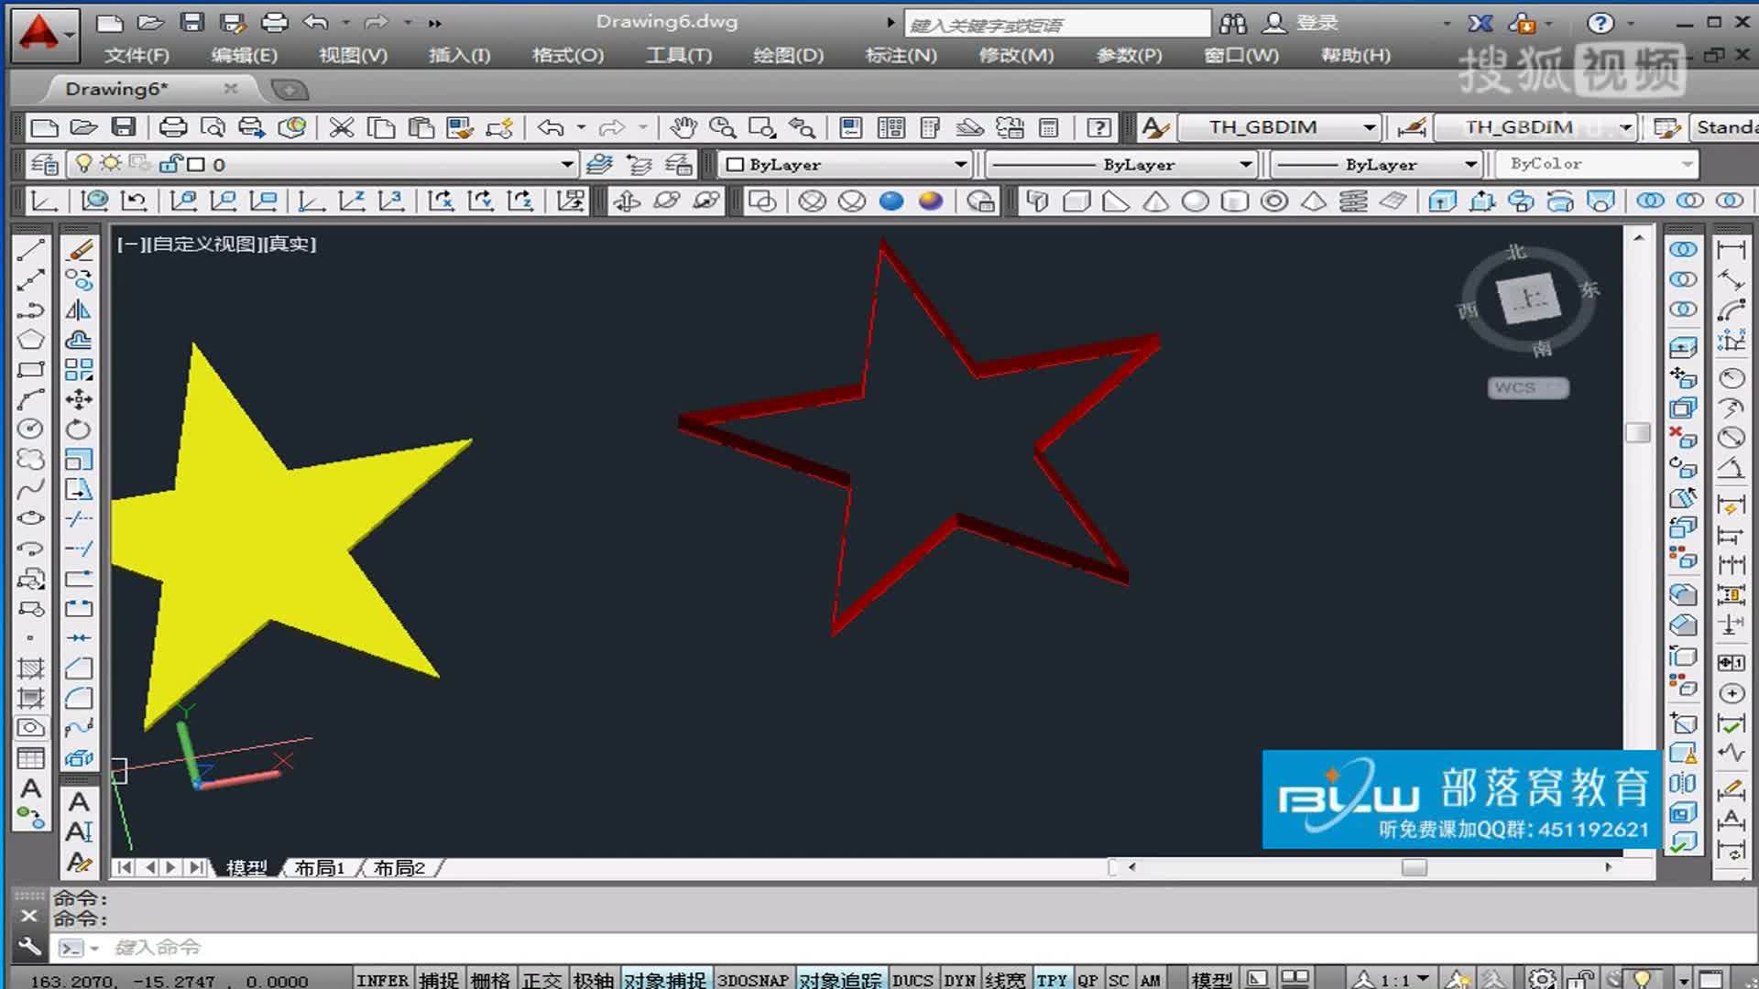
Task: Open the ByLayer color dropdown
Action: pos(960,165)
